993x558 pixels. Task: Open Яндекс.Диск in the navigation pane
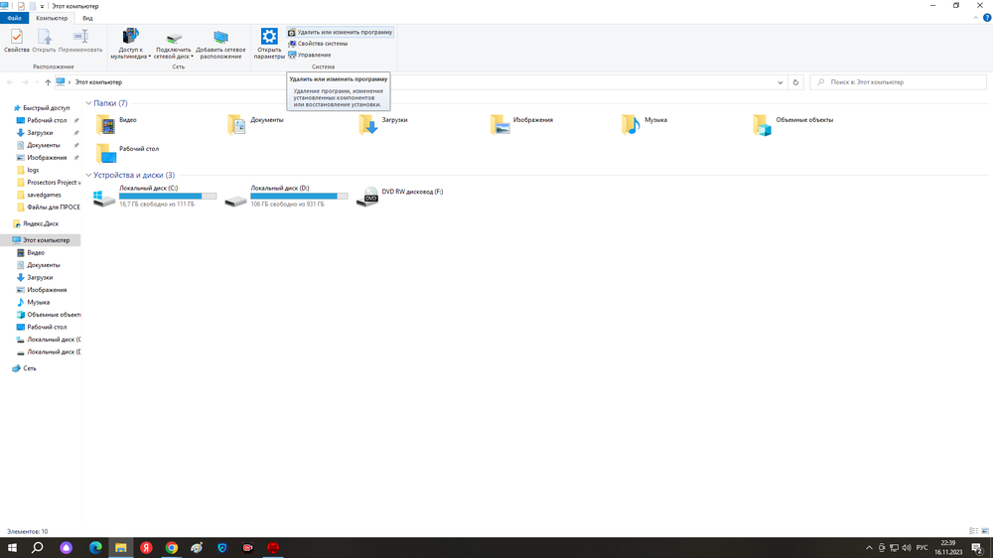40,224
